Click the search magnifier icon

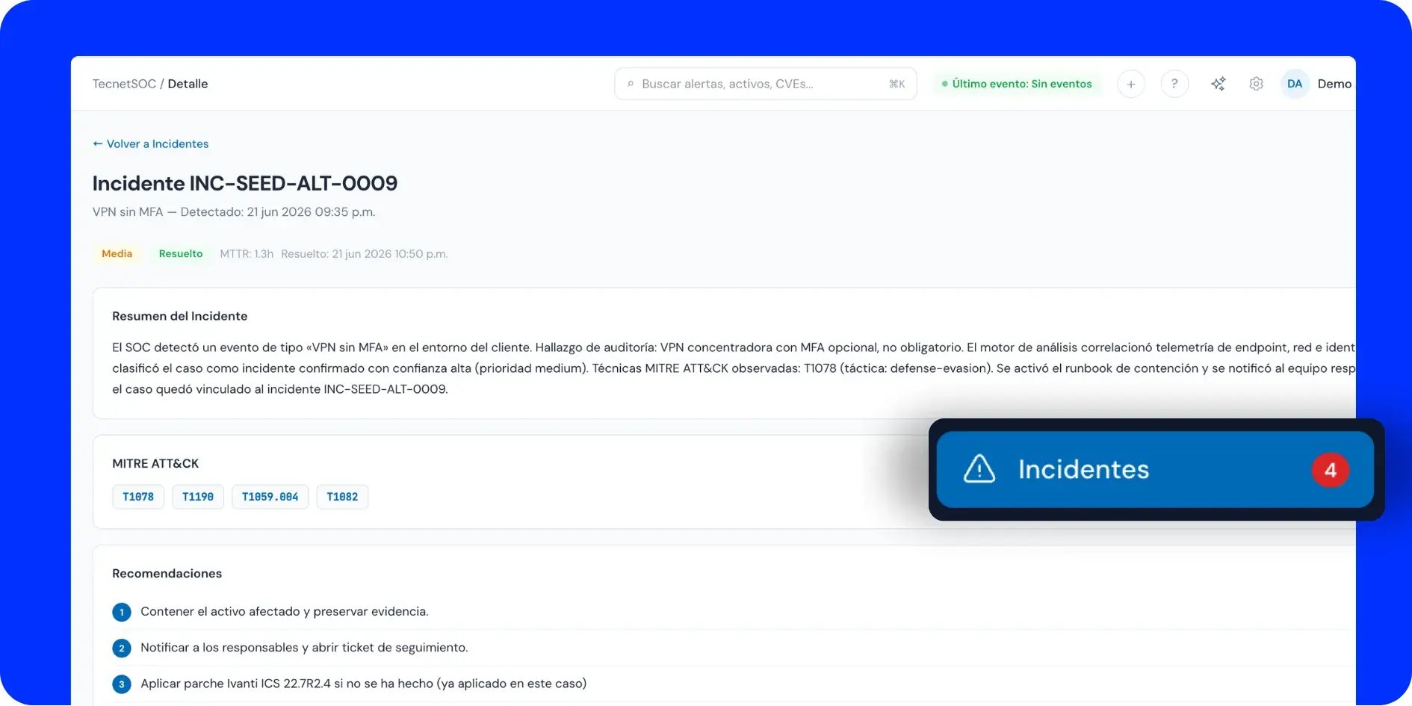631,84
